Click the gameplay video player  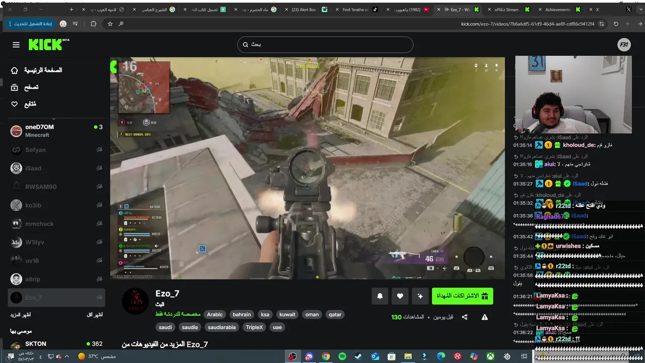[307, 168]
